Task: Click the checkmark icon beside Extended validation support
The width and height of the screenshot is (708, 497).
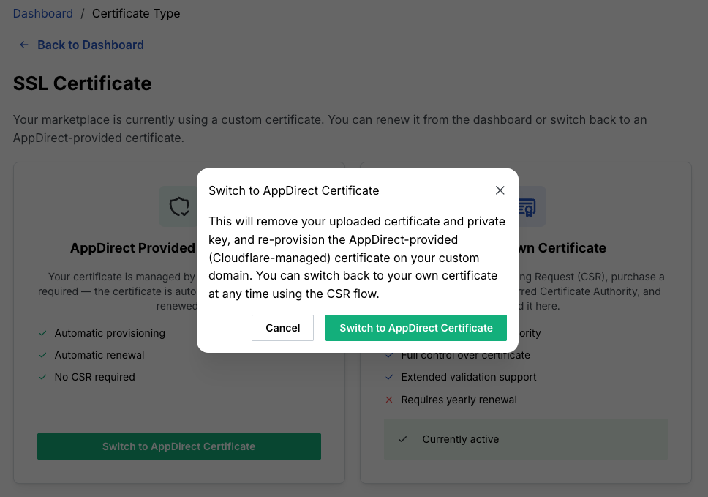Action: pos(389,377)
